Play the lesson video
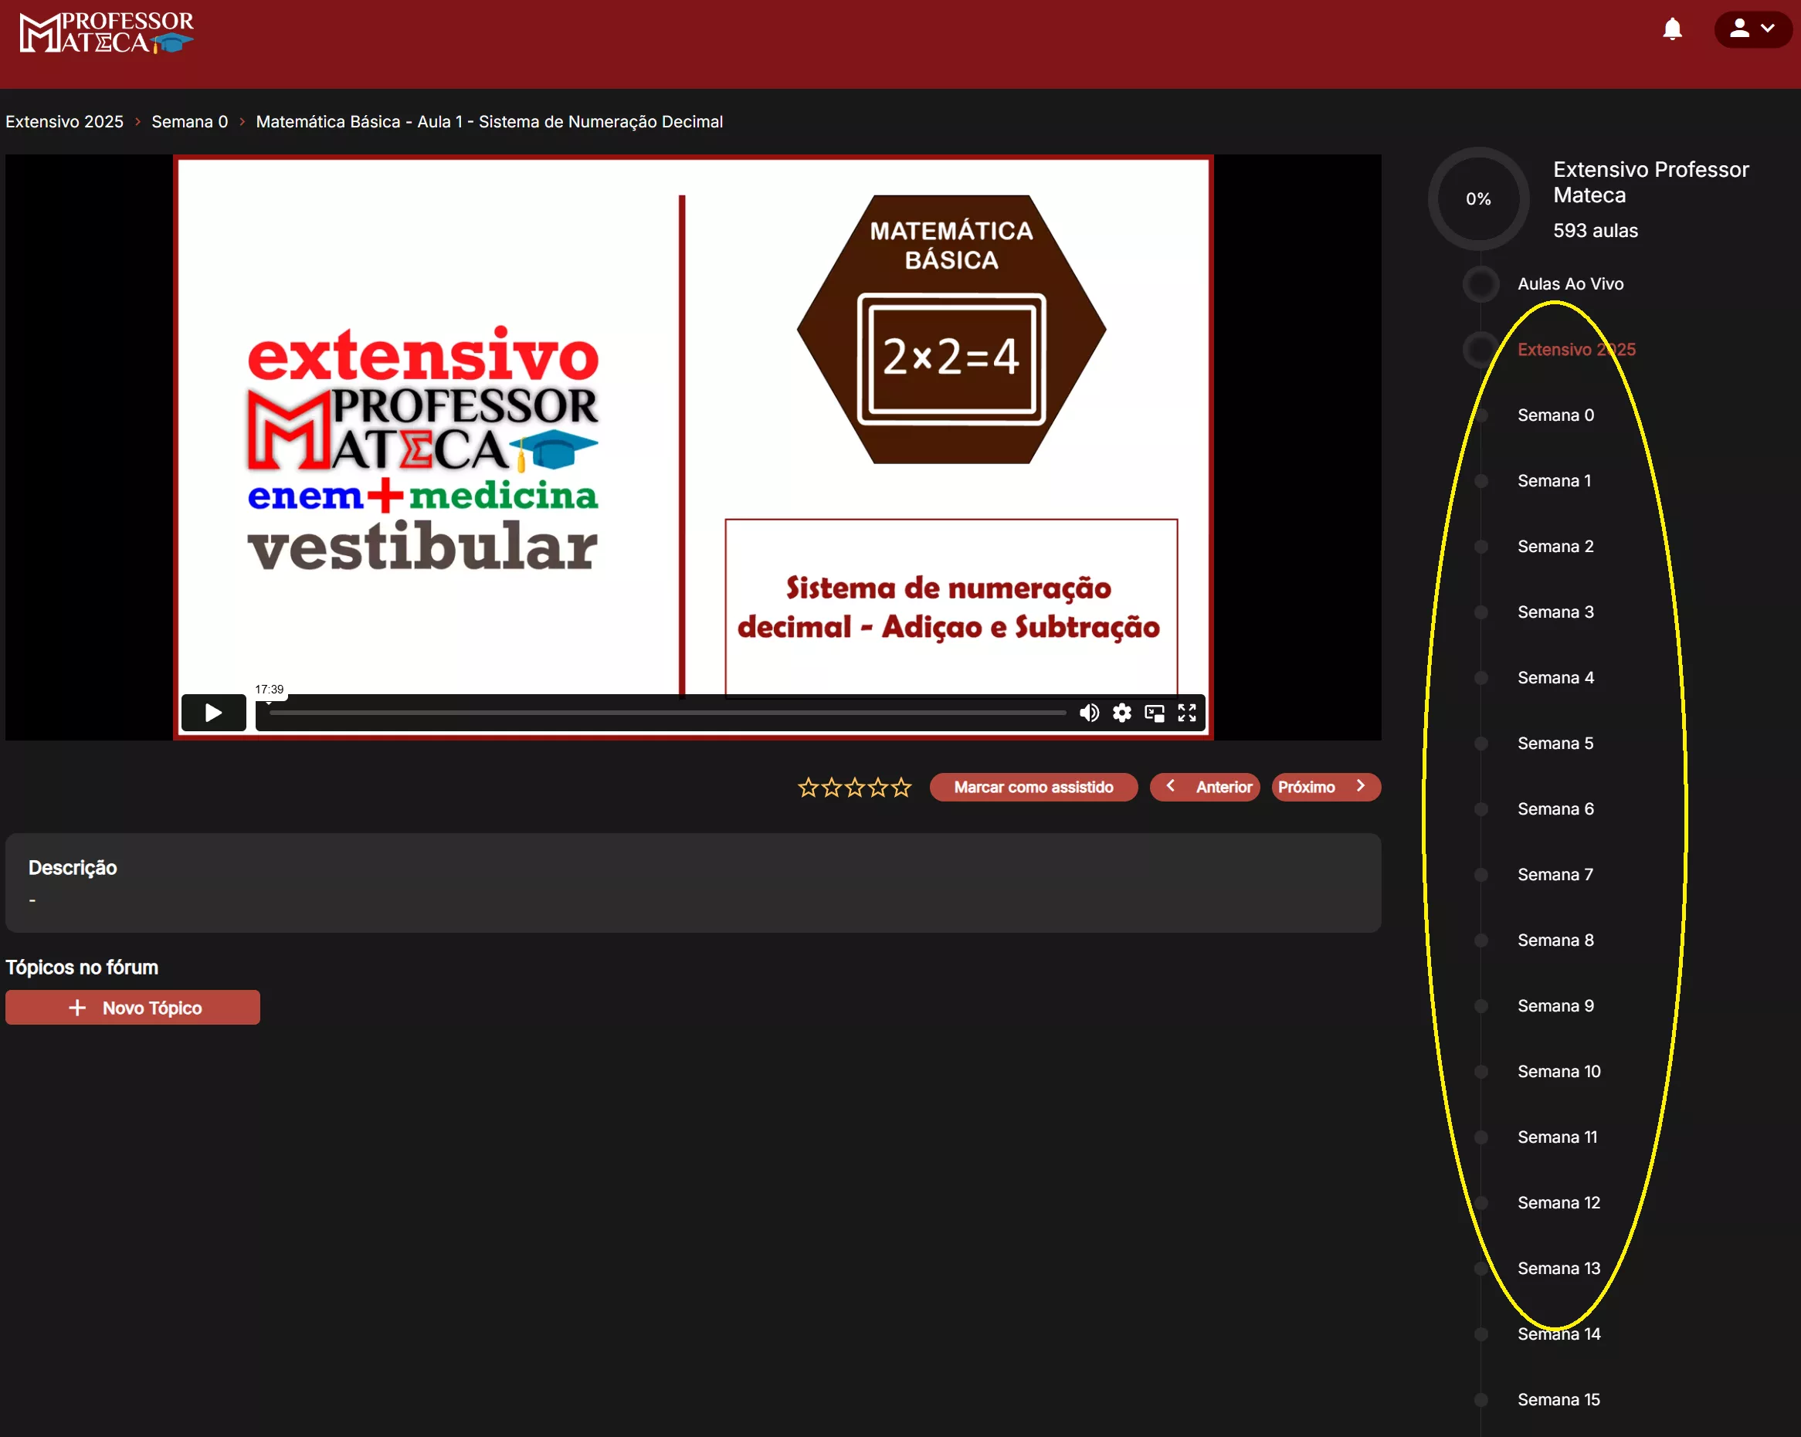 [x=213, y=712]
